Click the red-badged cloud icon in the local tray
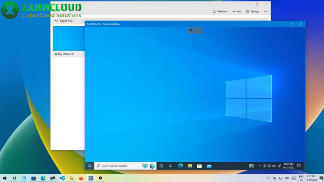Viewport: 324px width, 182px height. point(275,178)
